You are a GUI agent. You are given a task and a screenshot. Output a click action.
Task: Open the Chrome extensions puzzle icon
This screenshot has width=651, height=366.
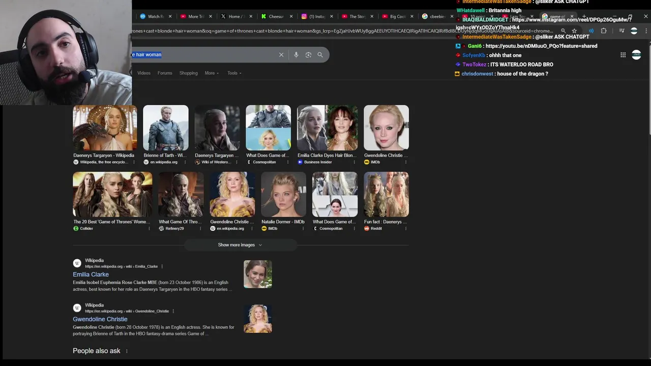pyautogui.click(x=604, y=31)
